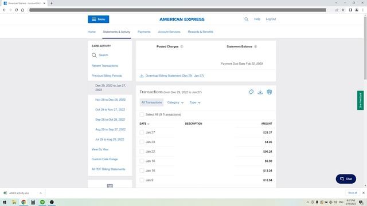Screen dimensions: 367x206
Task: Click the browser back arrow
Action: 4,10
